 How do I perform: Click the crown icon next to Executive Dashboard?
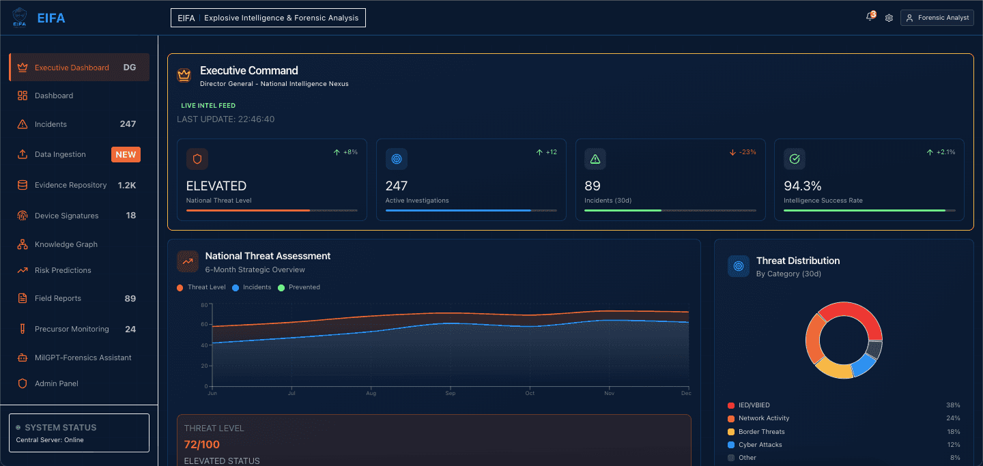(23, 68)
